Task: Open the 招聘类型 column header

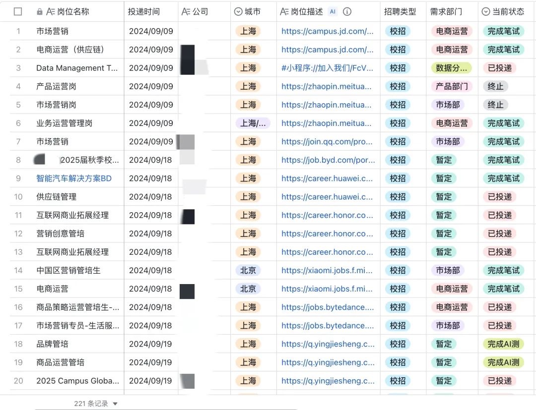Action: [x=400, y=11]
